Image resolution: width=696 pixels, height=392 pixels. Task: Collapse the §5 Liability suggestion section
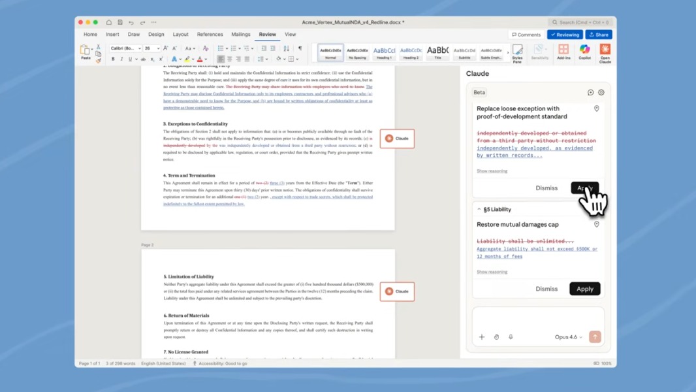[479, 209]
